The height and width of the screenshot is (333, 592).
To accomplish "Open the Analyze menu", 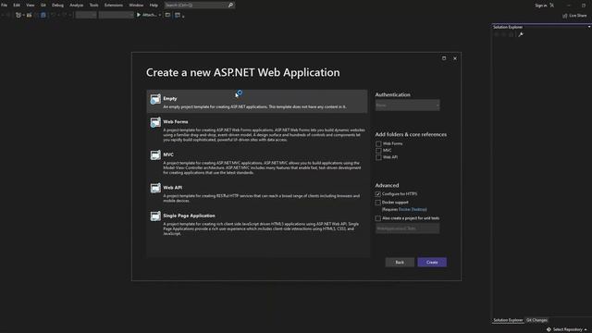I will coord(76,6).
